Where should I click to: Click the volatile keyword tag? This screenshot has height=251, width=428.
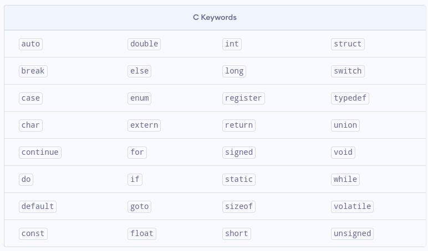click(x=352, y=206)
